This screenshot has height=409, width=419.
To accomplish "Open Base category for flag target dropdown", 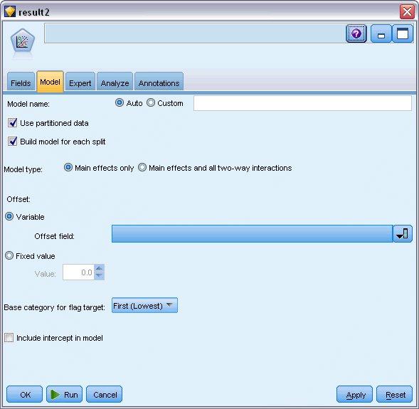I will (144, 305).
